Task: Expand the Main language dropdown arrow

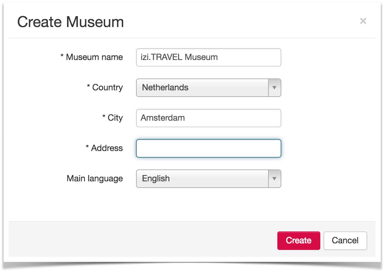Action: tap(274, 179)
